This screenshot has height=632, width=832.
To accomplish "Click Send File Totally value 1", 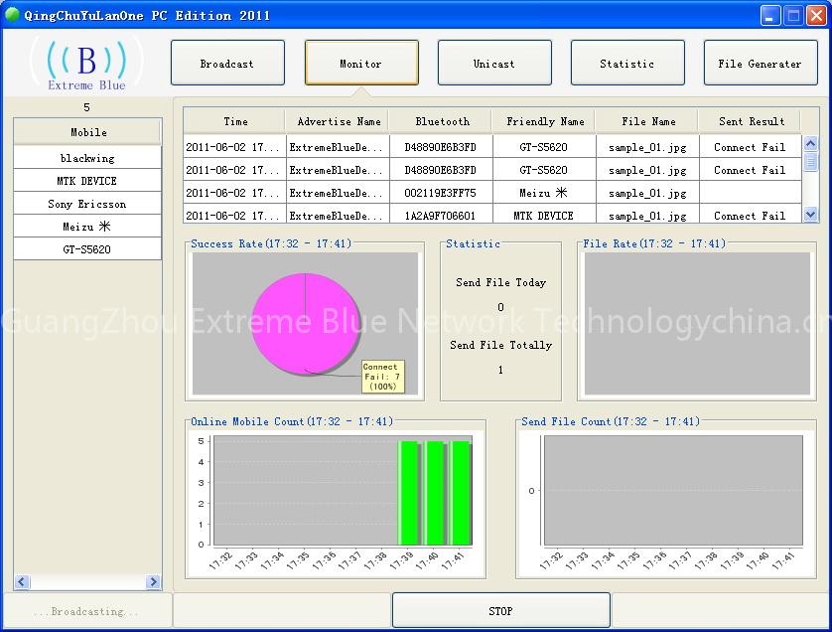I will 500,370.
